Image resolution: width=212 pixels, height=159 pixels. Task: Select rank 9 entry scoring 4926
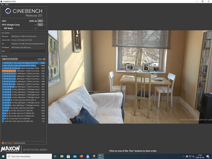[x=23, y=84]
